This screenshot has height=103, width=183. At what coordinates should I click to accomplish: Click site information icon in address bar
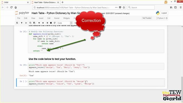35,7
